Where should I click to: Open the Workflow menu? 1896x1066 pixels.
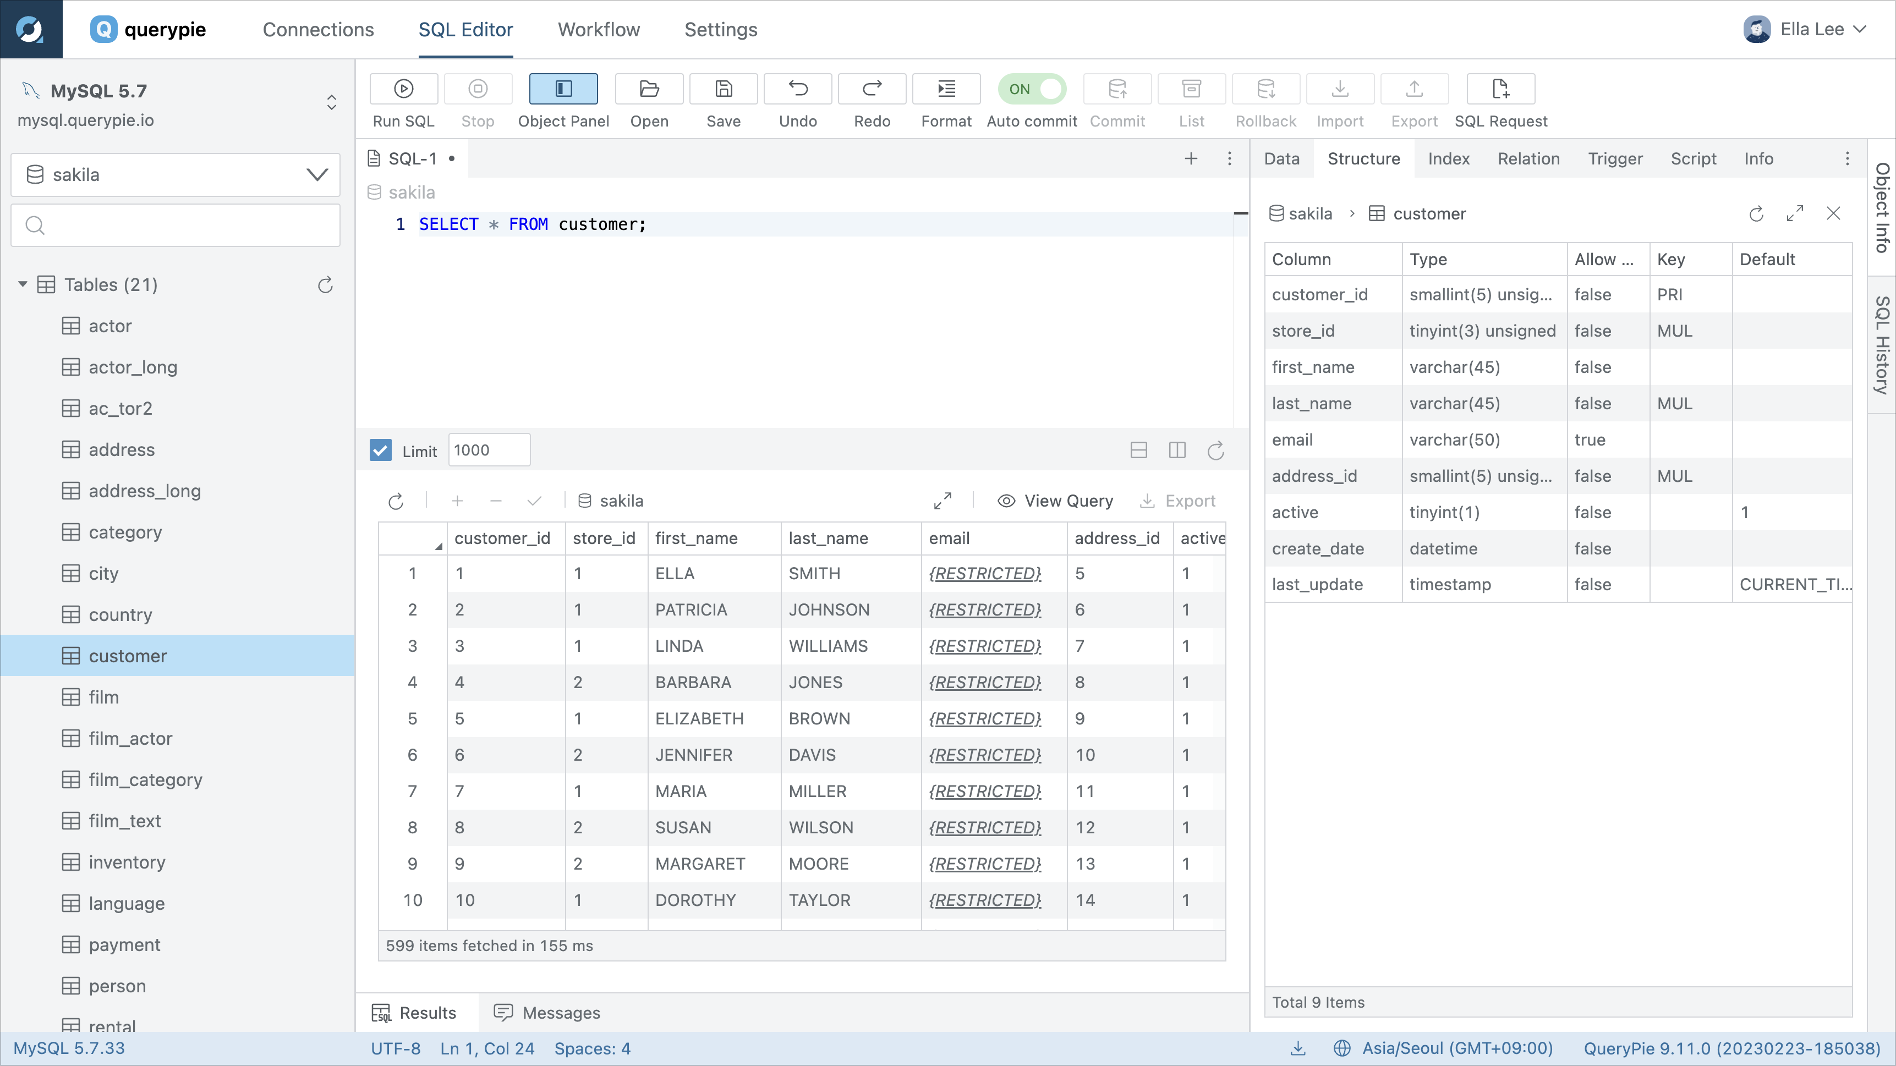(599, 29)
